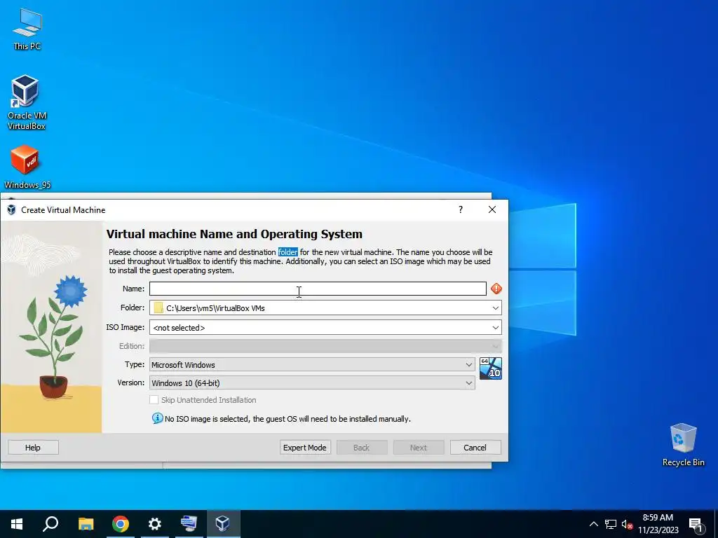Image resolution: width=718 pixels, height=538 pixels.
Task: Toggle Skip Unattended Installation checkbox
Action: click(154, 400)
